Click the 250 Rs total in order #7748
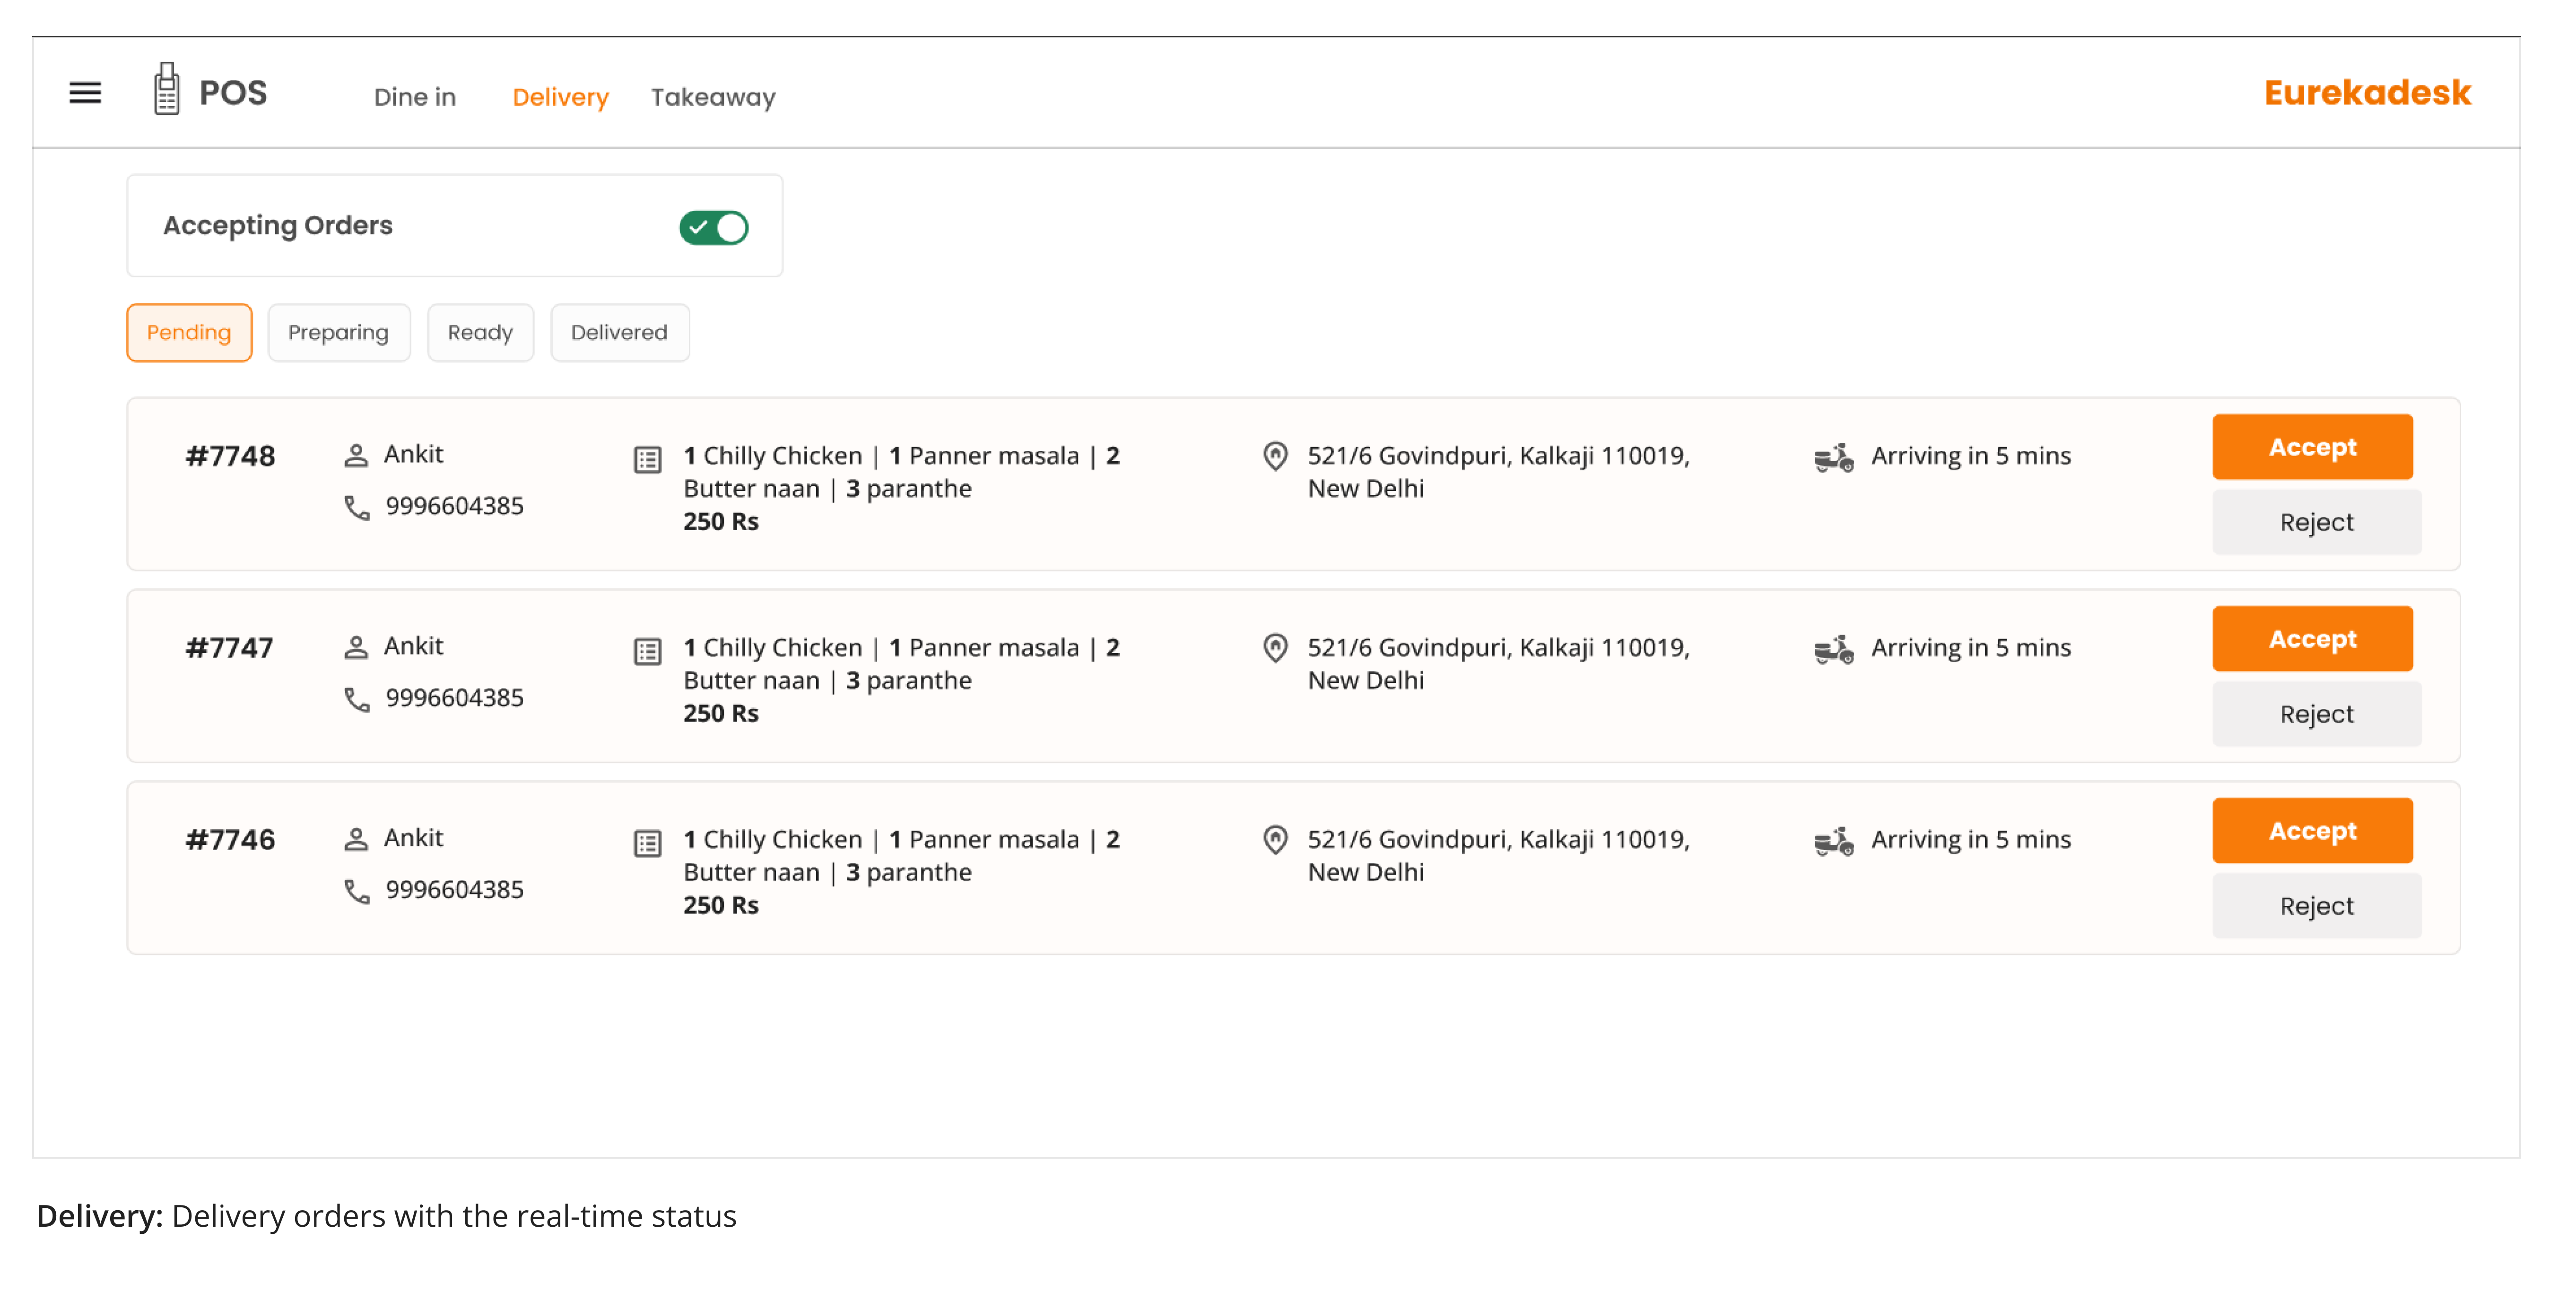Image resolution: width=2576 pixels, height=1308 pixels. 721,522
